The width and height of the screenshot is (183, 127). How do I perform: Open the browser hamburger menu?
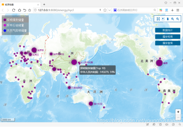pyautogui.click(x=178, y=10)
